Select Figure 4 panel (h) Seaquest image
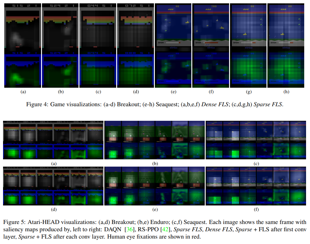This screenshot has width=310, height=244. 286,46
